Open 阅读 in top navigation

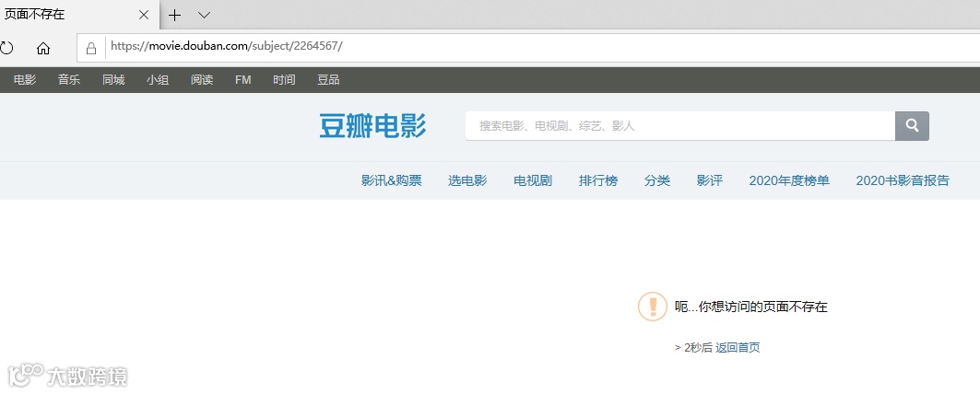point(202,80)
